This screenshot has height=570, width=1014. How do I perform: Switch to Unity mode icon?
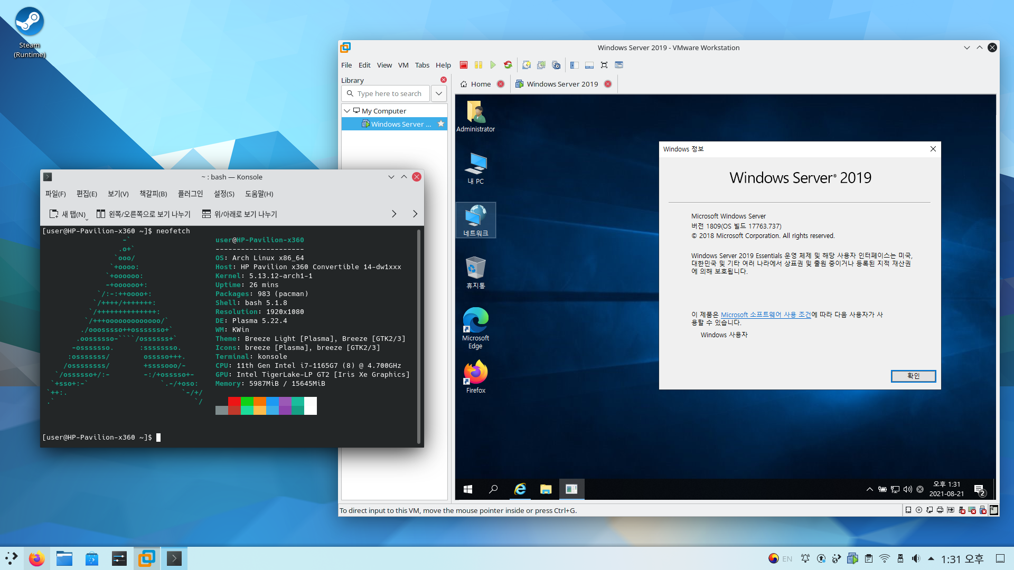pos(619,65)
